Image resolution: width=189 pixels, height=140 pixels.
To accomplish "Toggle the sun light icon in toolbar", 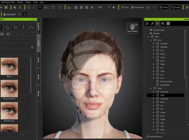I will tap(114, 7).
